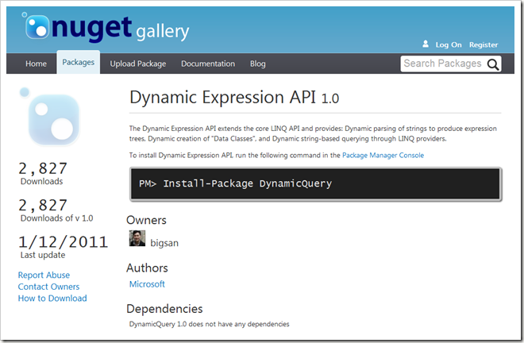Open the Package Manager Console link
Viewport: 524px width, 343px height.
[383, 155]
